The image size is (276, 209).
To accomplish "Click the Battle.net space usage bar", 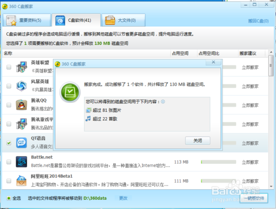I will coord(219,162).
